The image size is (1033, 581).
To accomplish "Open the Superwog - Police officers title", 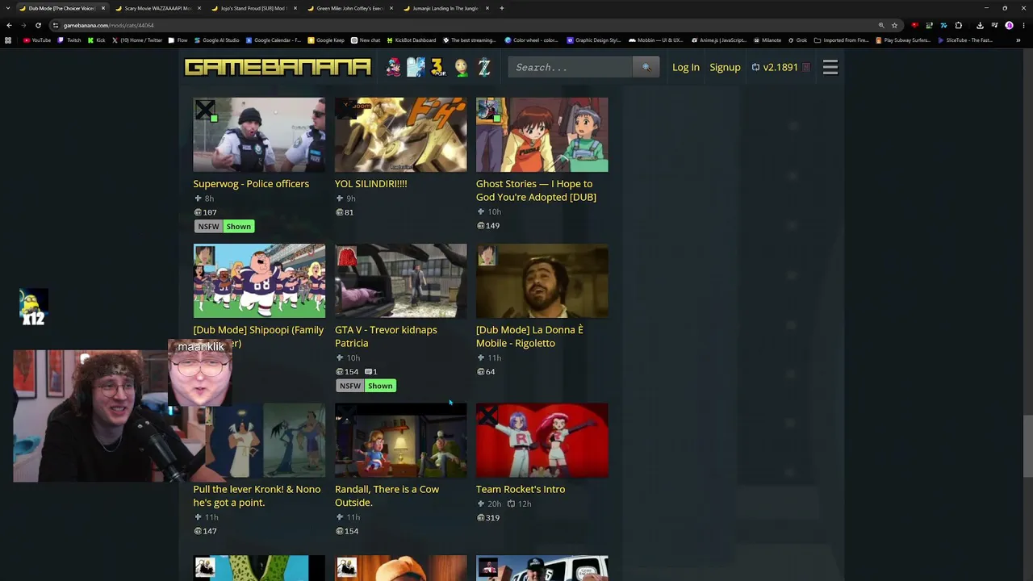I will click(251, 184).
